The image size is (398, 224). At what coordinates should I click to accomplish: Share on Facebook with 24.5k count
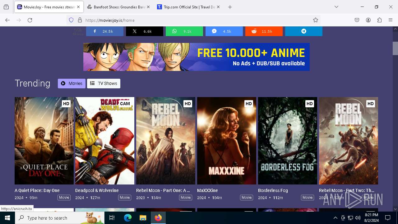tap(104, 31)
